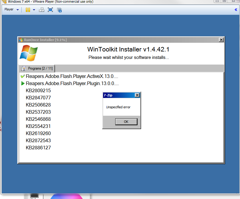Expand the power options dropdown arrow
The height and width of the screenshot is (199, 240).
(x=34, y=10)
